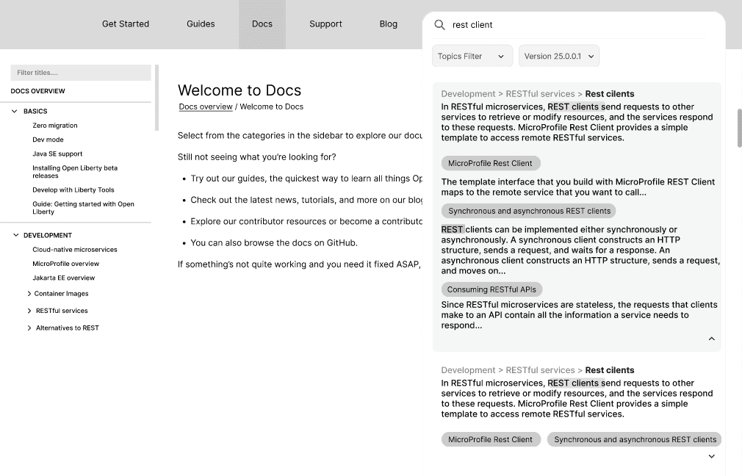The image size is (742, 476).
Task: Expand the Alternatives to REST tree item
Action: 29,328
